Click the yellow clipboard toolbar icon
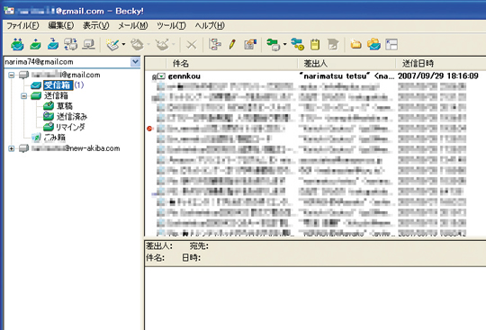 click(315, 45)
